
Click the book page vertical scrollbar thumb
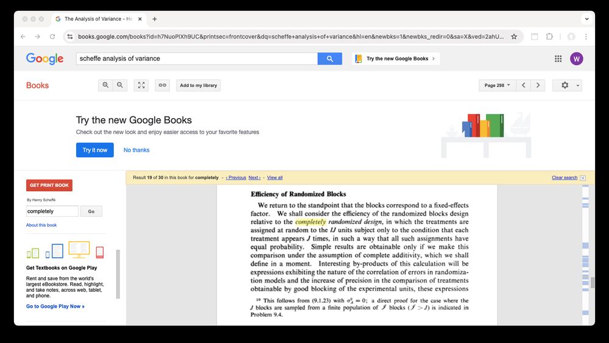(593, 283)
